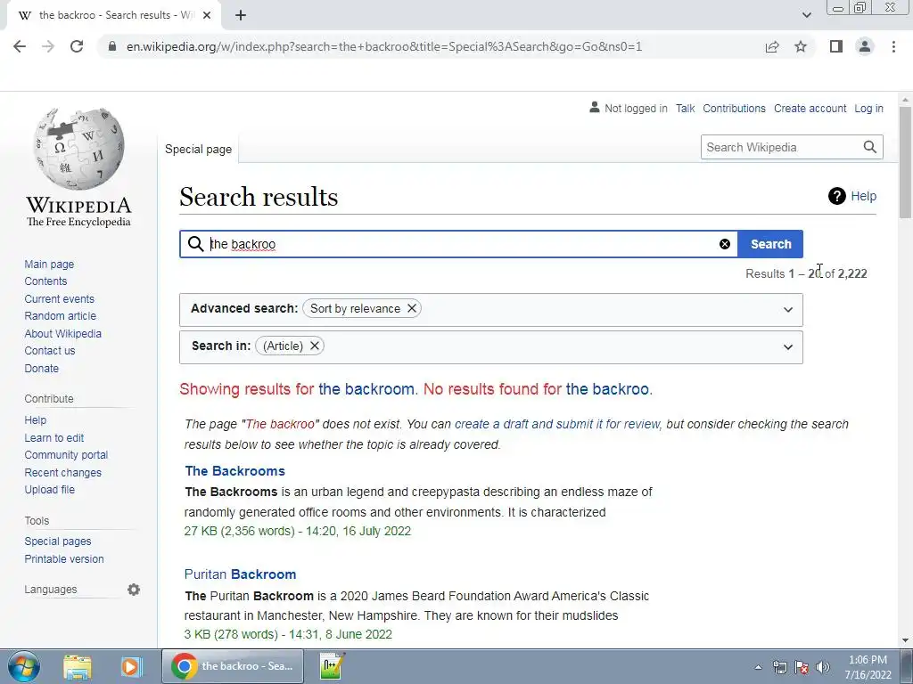Open Learn to edit link
Screen dimensions: 913x684
tap(54, 437)
